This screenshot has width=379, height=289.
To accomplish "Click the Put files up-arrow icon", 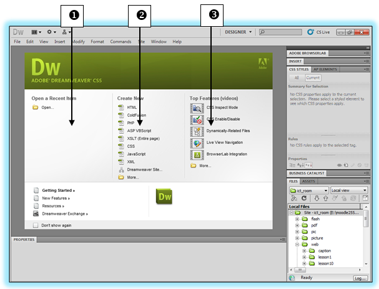I will click(325, 198).
